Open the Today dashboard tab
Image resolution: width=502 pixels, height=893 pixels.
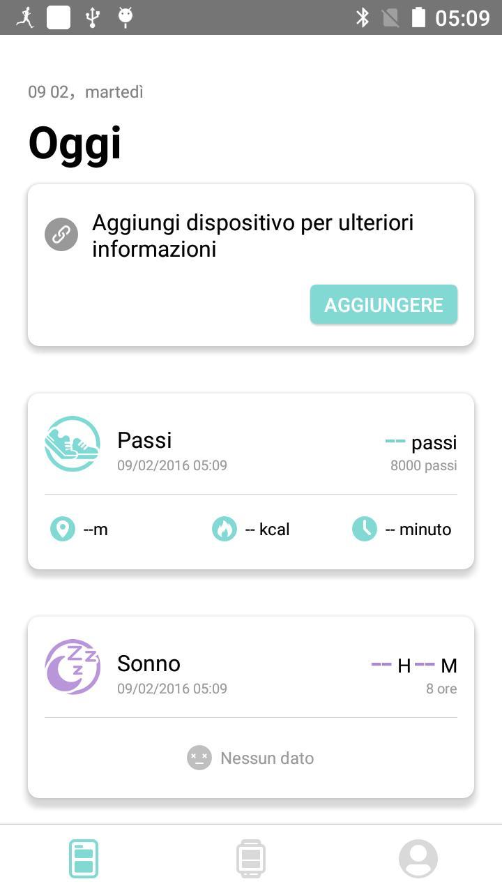pyautogui.click(x=84, y=858)
